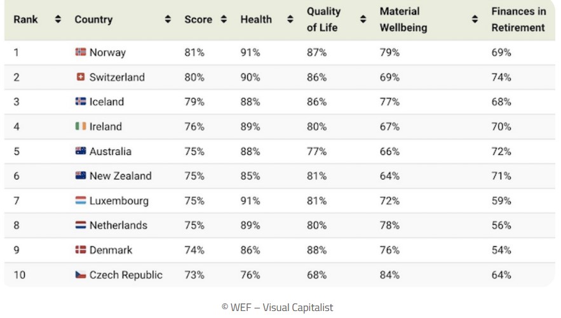Click the Ireland flag icon
The image size is (561, 318).
pos(81,126)
